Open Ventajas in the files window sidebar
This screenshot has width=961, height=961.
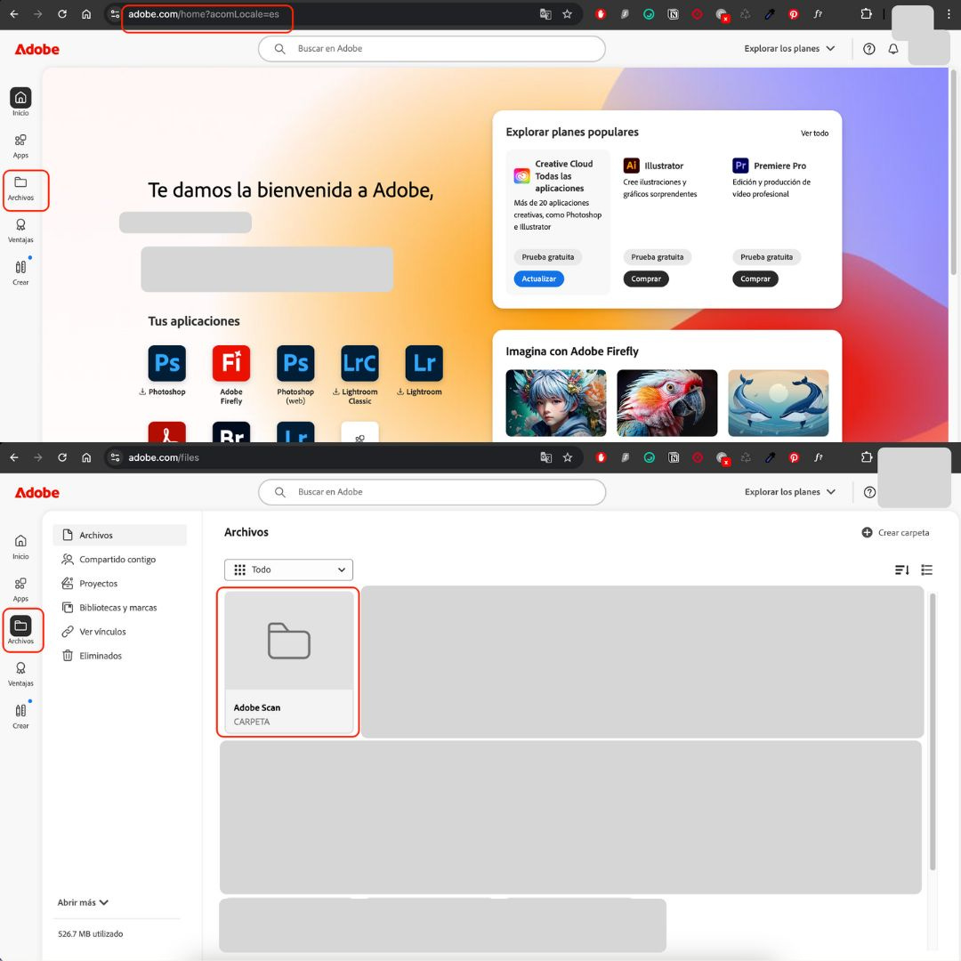click(20, 674)
